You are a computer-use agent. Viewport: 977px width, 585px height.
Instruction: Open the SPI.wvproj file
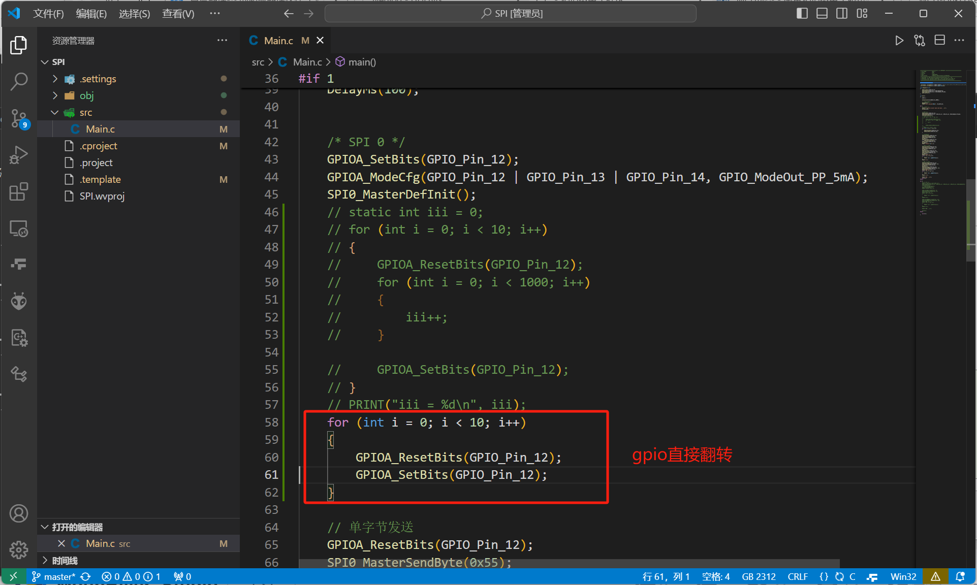point(138,196)
